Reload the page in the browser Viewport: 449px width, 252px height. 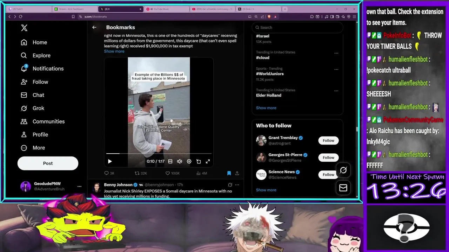21,16
